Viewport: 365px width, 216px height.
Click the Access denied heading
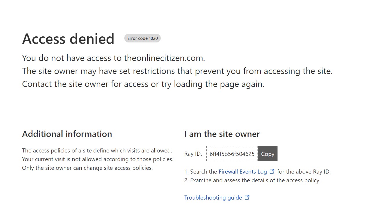point(68,39)
